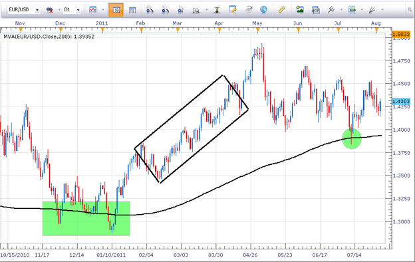Image resolution: width=415 pixels, height=262 pixels.
Task: Click the D1 period field
Action: [x=69, y=10]
